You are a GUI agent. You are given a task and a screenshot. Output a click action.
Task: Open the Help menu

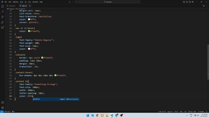pos(41,2)
